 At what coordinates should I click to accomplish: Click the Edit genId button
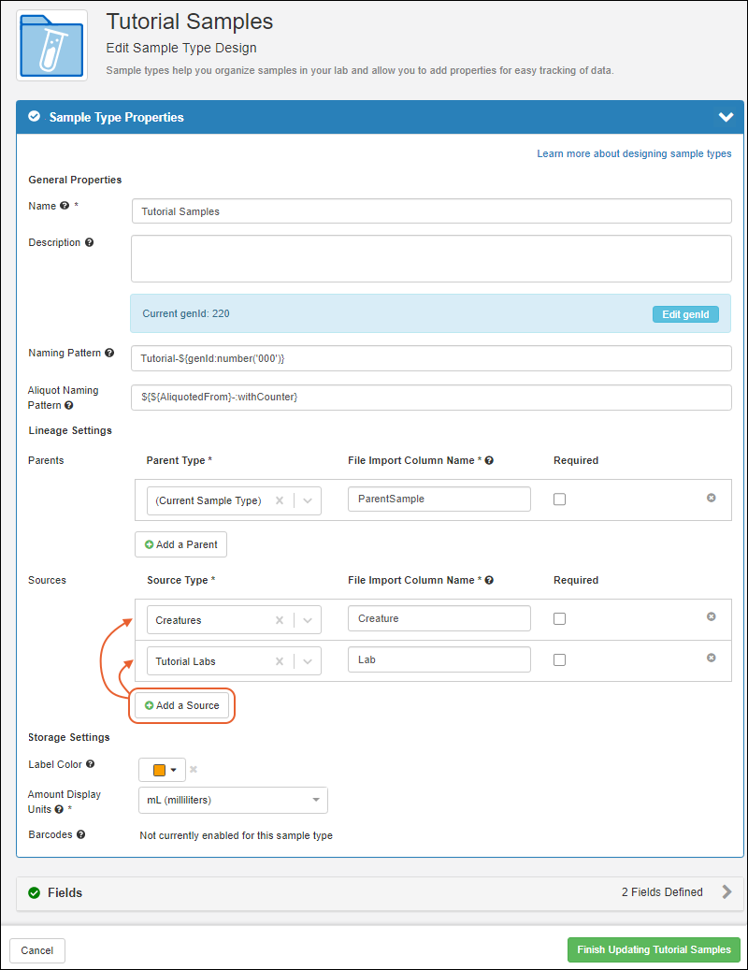pos(684,314)
